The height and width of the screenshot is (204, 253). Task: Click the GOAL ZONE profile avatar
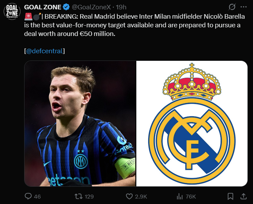click(12, 11)
